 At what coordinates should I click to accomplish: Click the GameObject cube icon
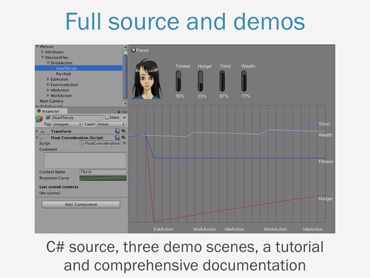pos(39,119)
